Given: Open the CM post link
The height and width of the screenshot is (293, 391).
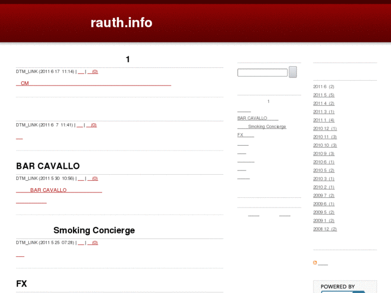Looking at the screenshot, I should point(94,83).
